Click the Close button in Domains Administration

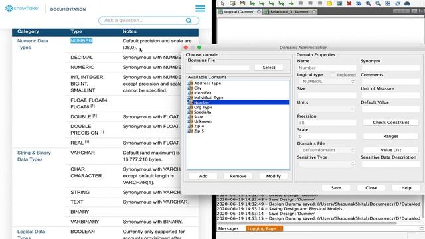(x=371, y=187)
